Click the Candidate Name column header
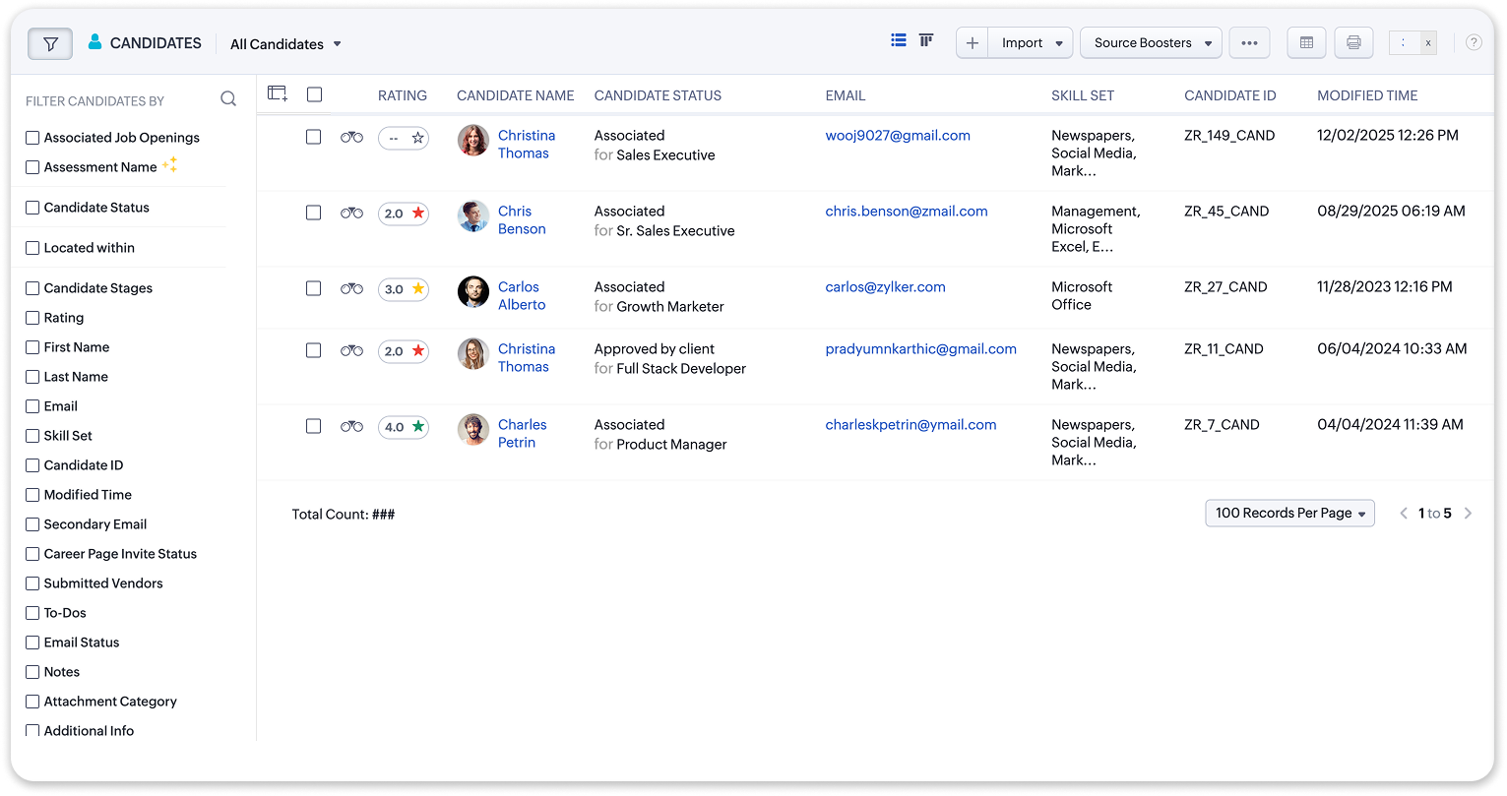1507x796 pixels. 516,95
